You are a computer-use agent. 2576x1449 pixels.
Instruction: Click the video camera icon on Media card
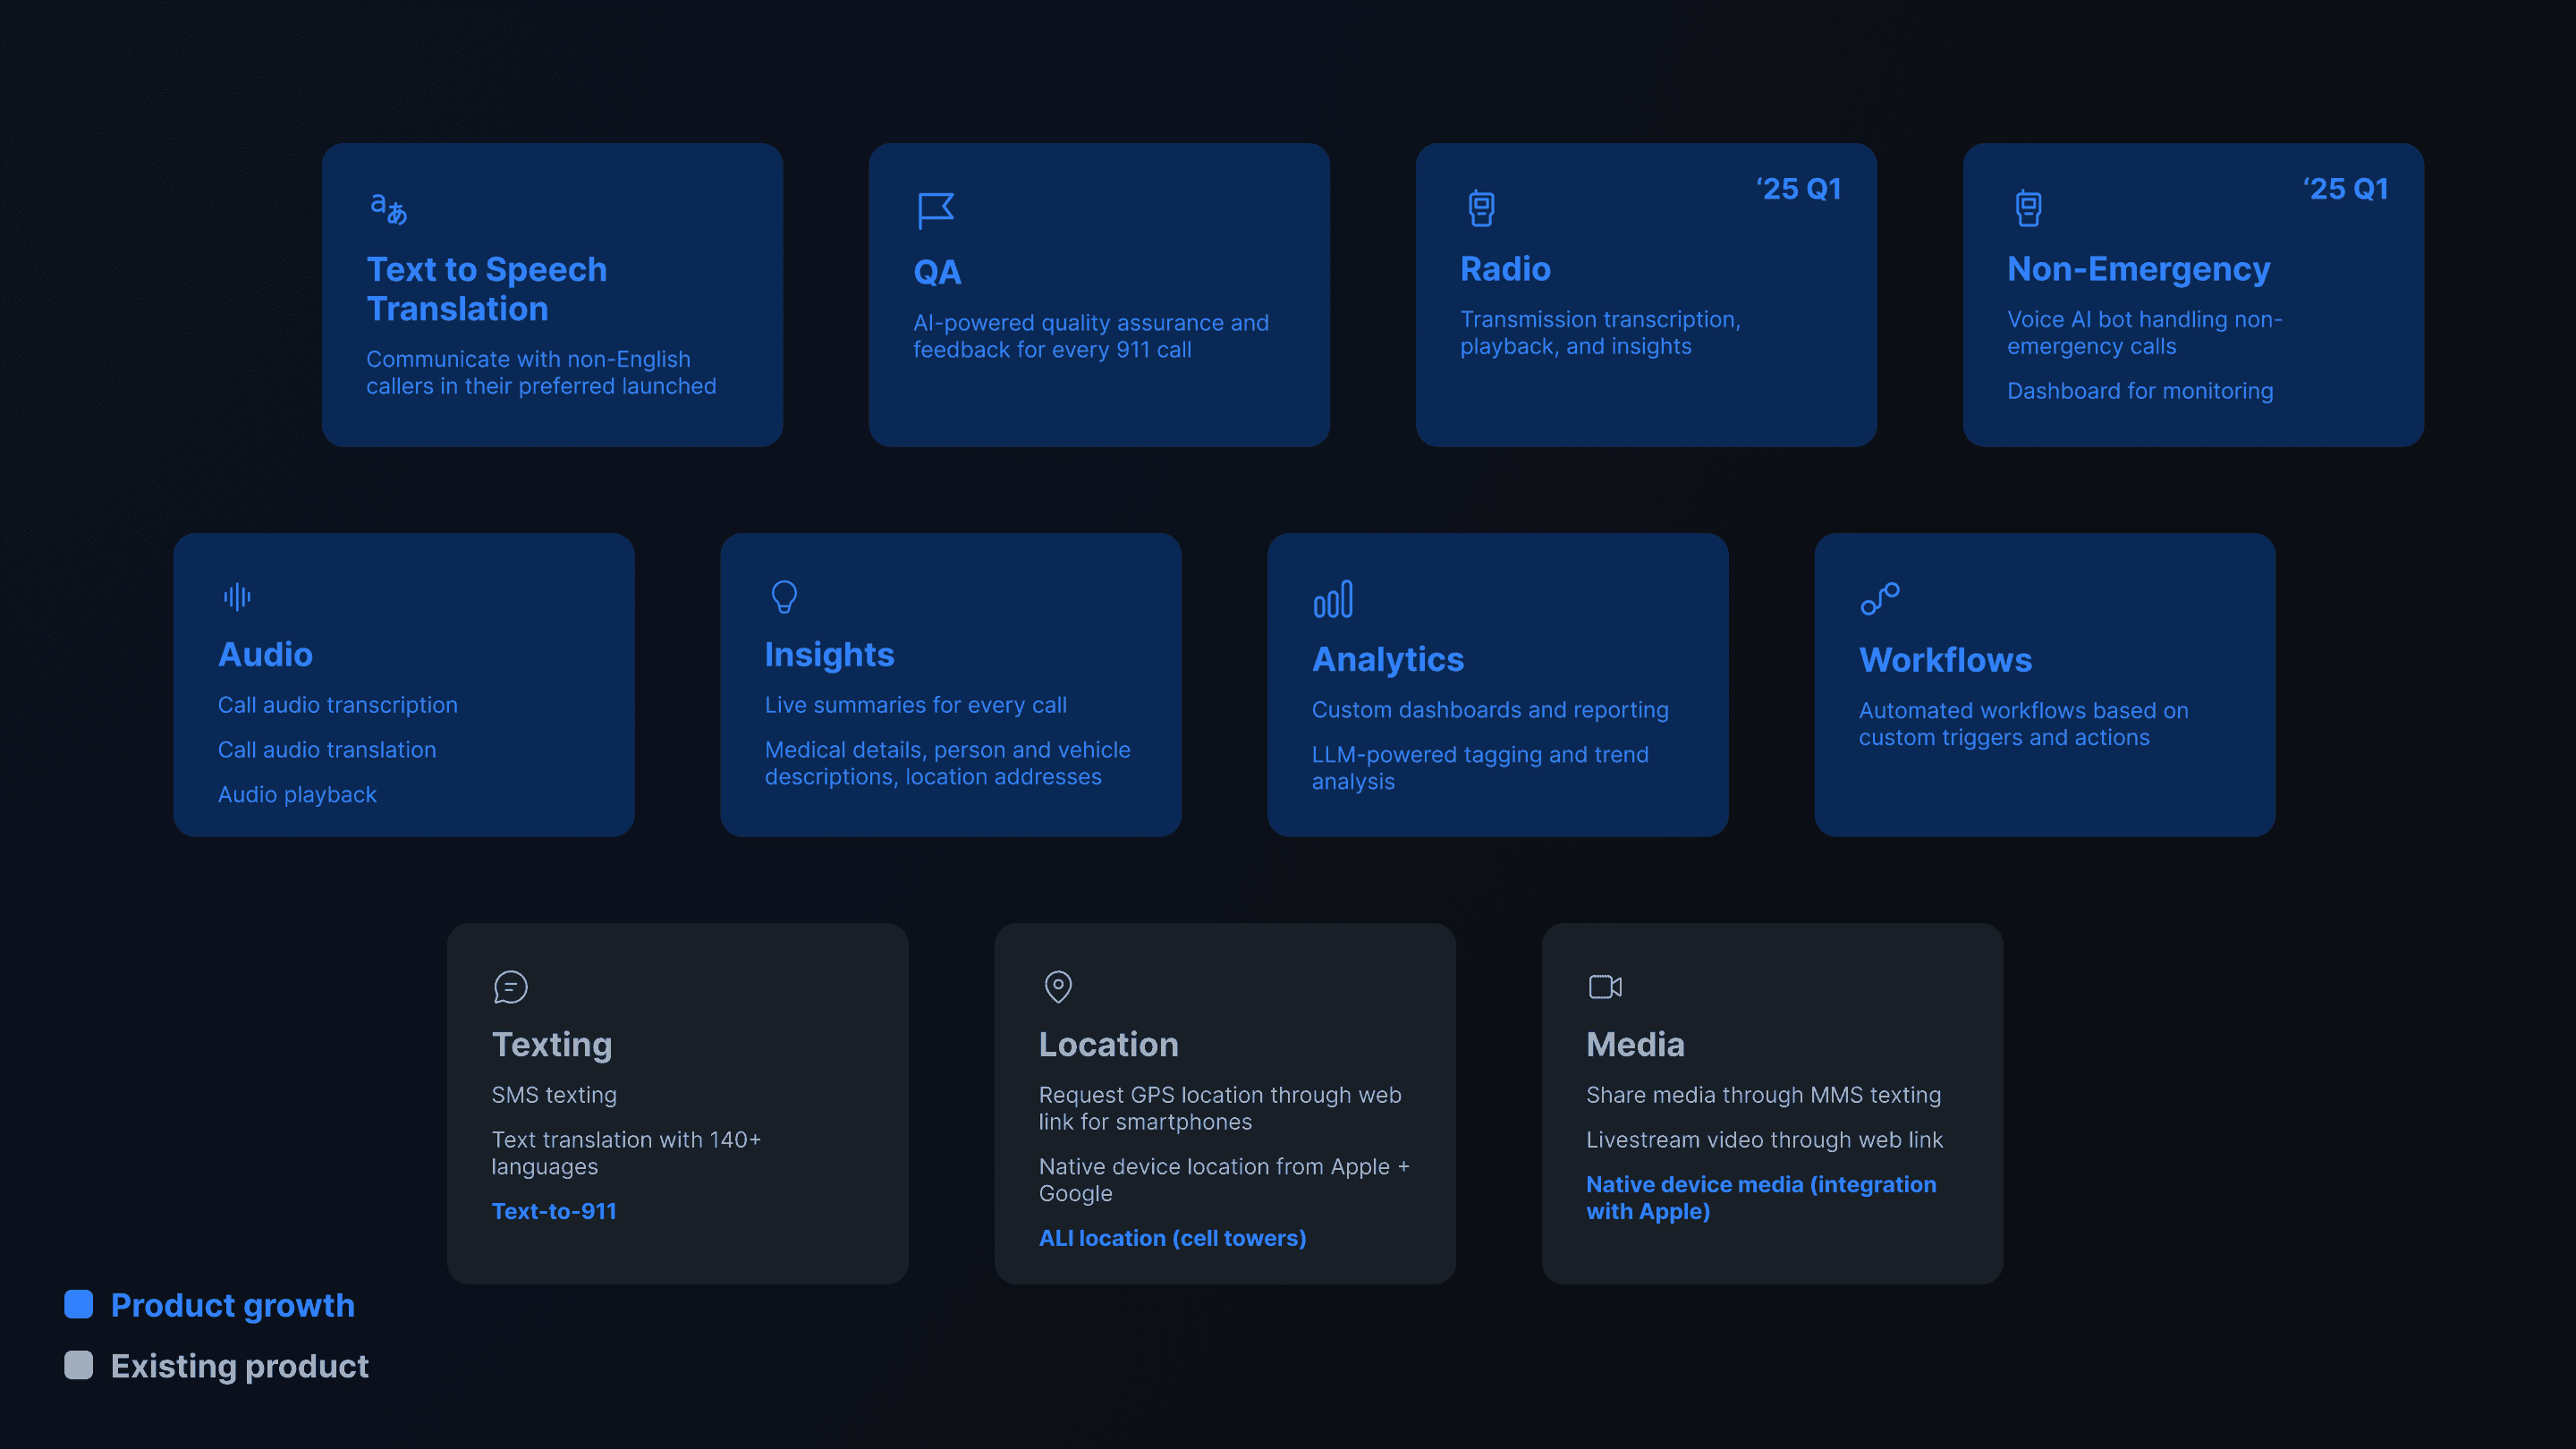click(1605, 987)
